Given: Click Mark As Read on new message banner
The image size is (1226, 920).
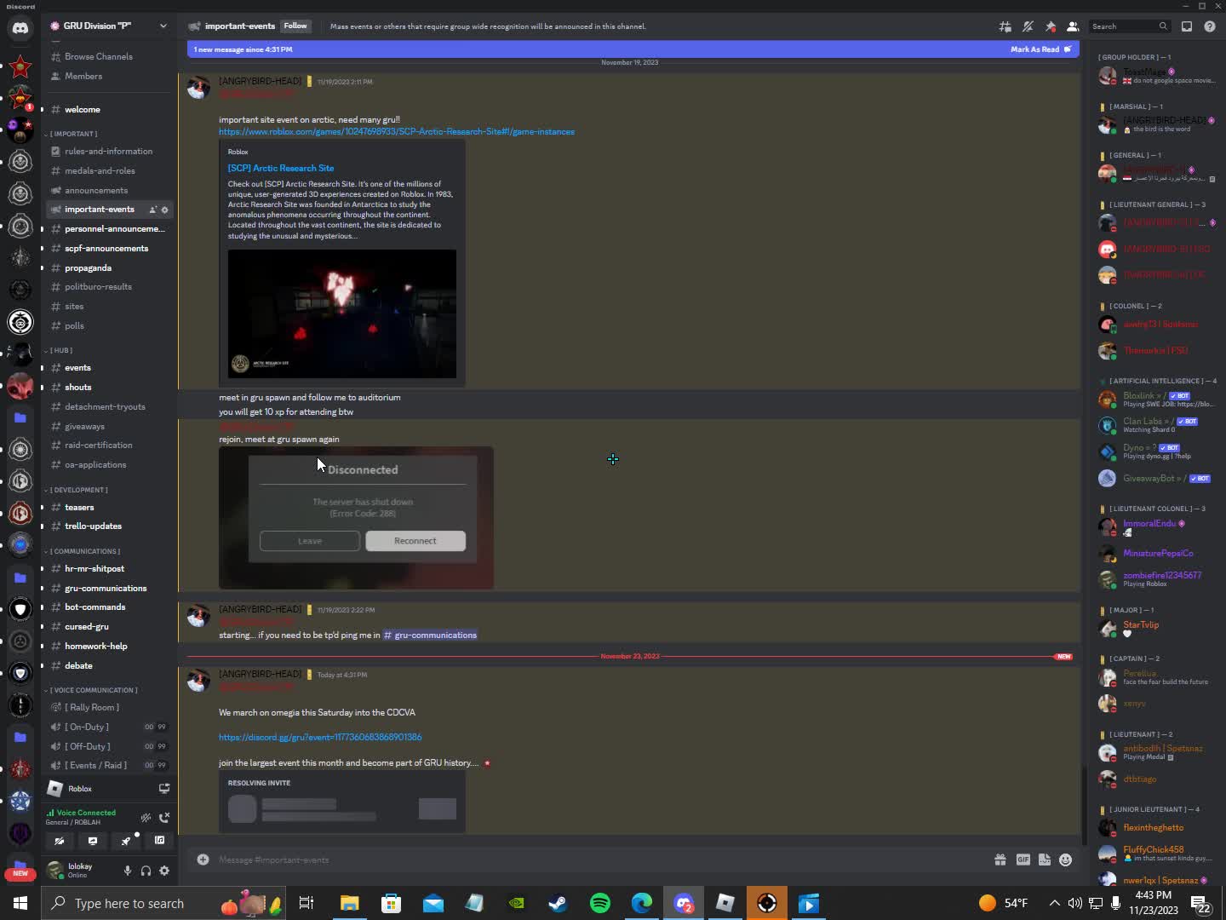Looking at the screenshot, I should coord(1040,49).
